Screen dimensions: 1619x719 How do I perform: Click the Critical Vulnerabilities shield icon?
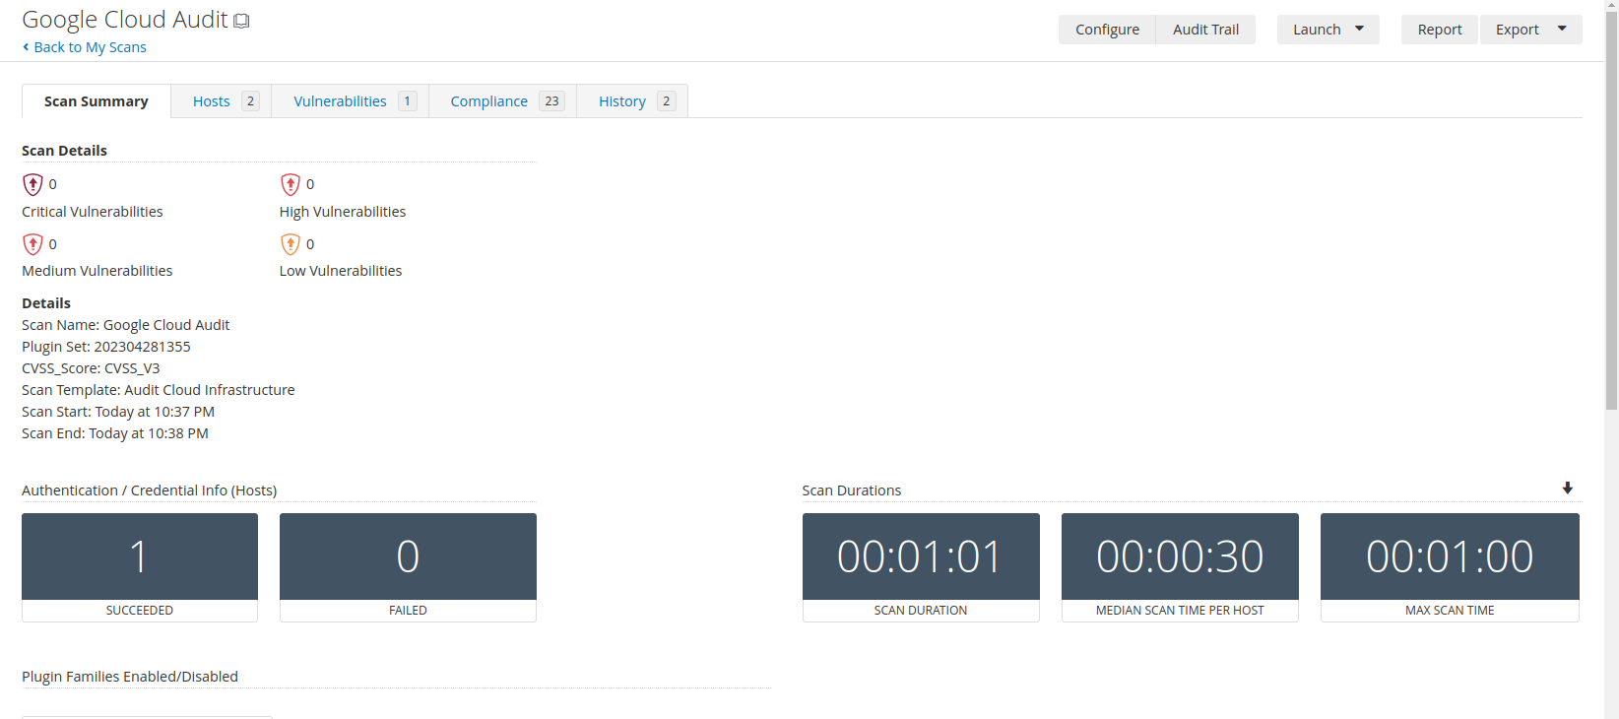[x=32, y=184]
